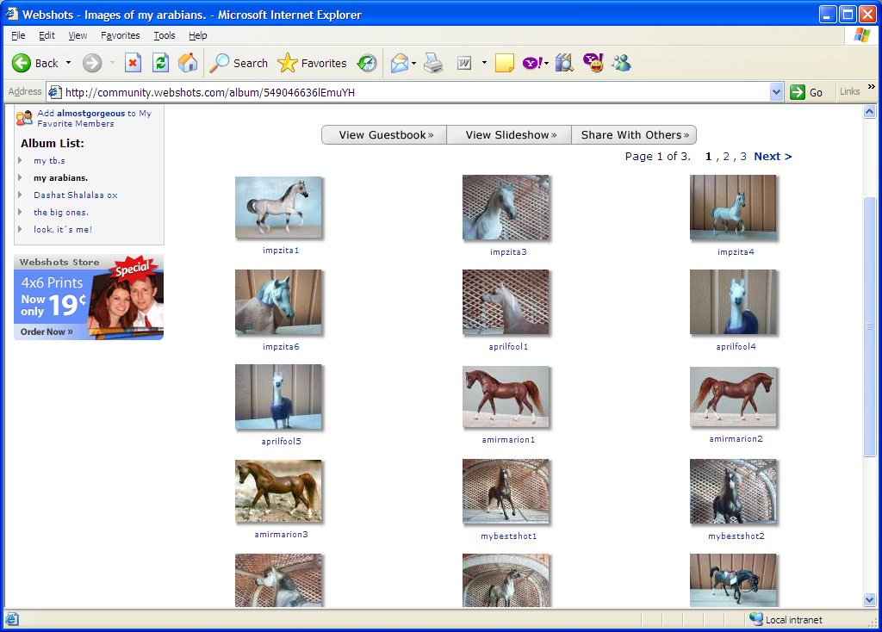Click the Edit with Word icon
The height and width of the screenshot is (632, 882).
click(x=464, y=63)
